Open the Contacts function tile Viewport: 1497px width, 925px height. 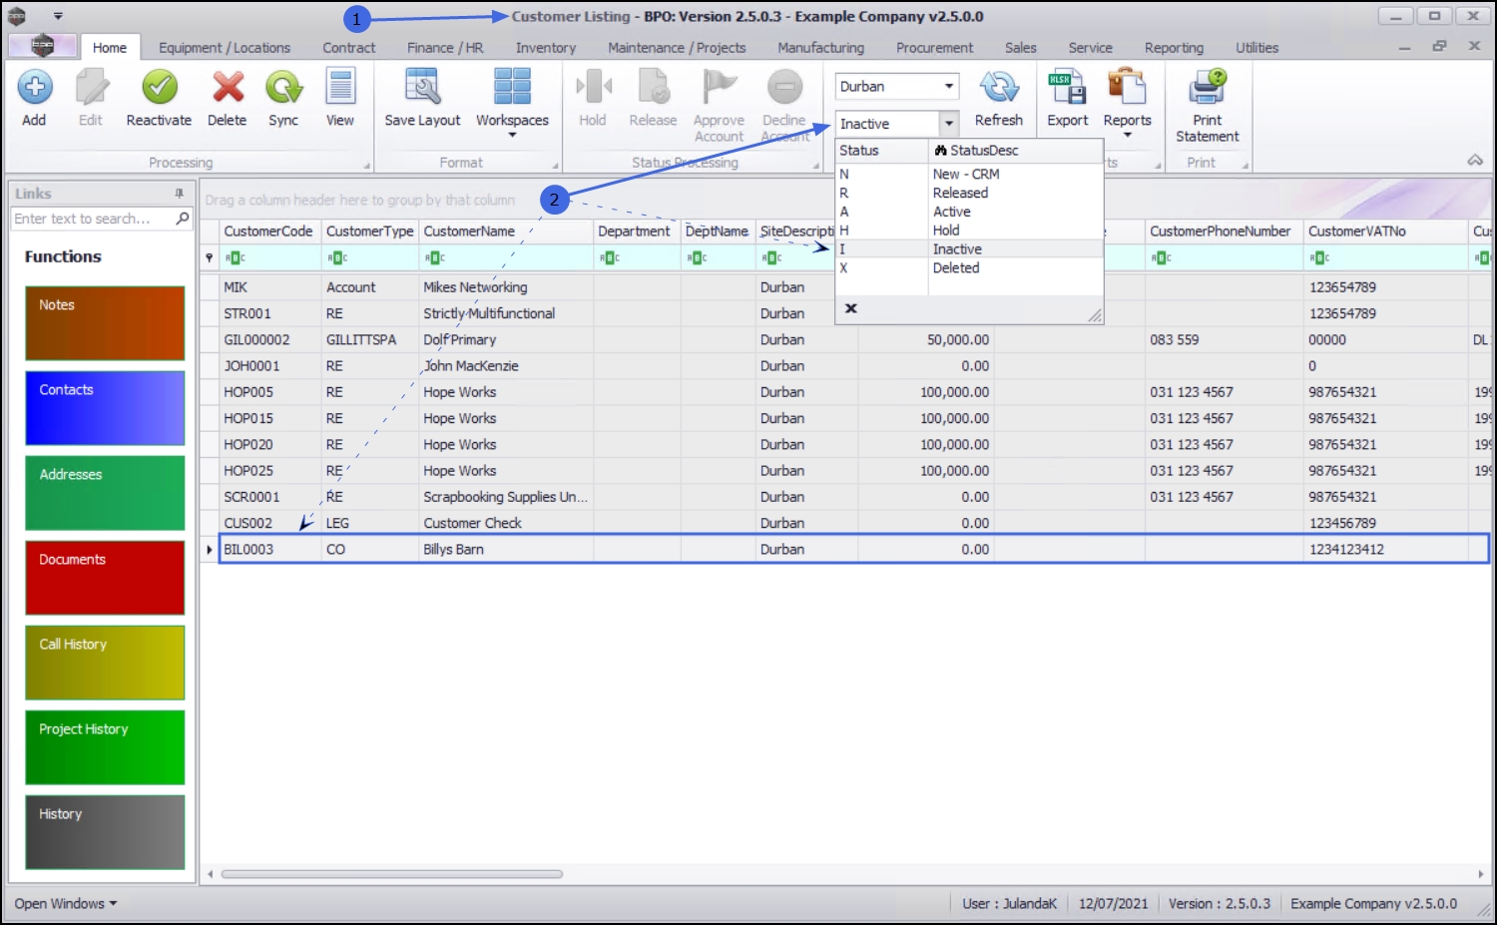[x=105, y=408]
